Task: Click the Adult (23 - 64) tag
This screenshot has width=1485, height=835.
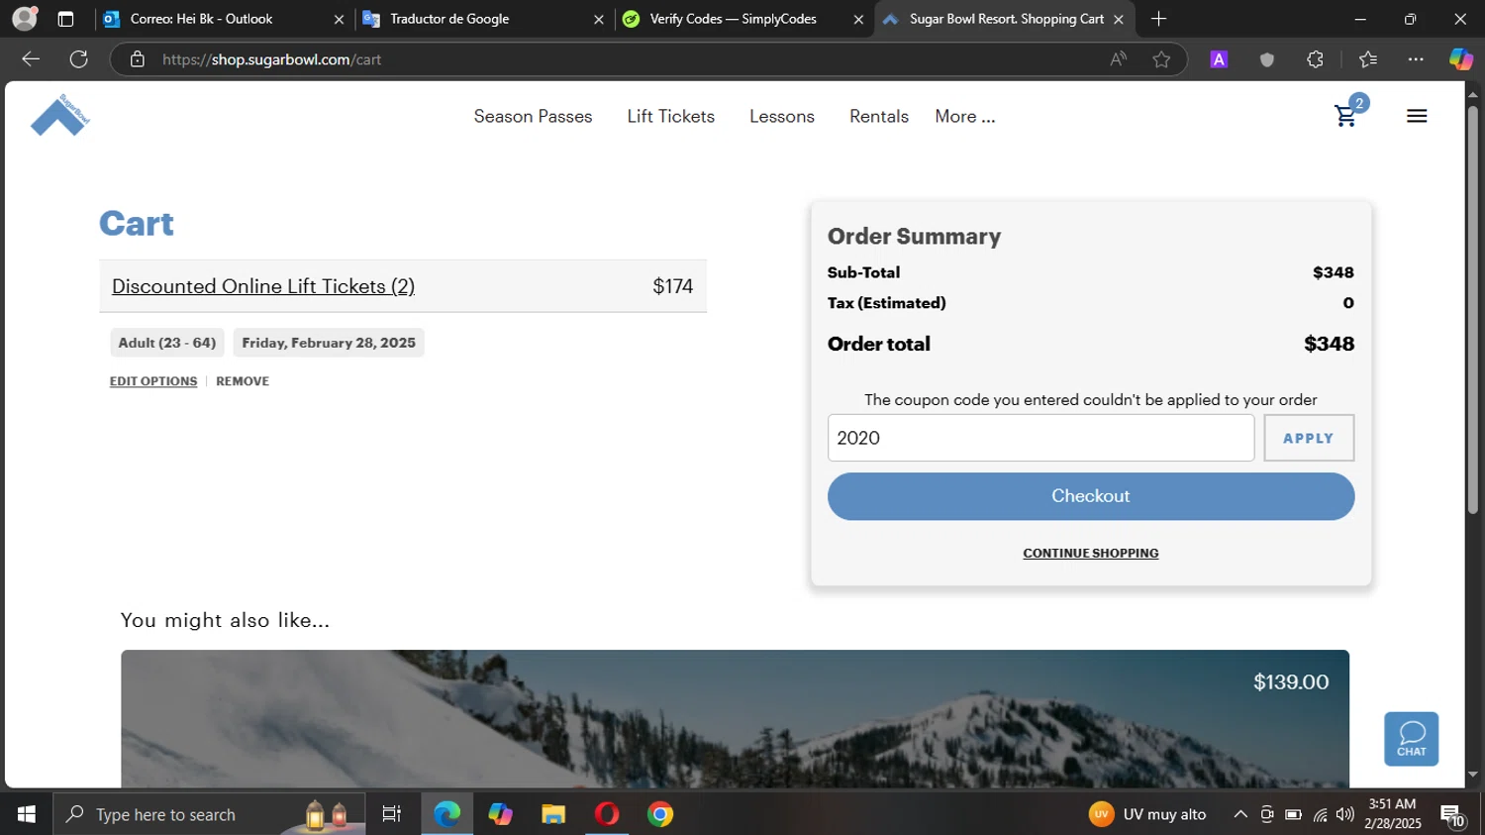Action: pos(167,343)
